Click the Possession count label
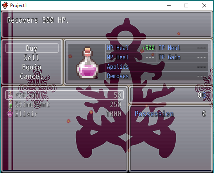Screen dimensions: 214x173 (x=154, y=114)
